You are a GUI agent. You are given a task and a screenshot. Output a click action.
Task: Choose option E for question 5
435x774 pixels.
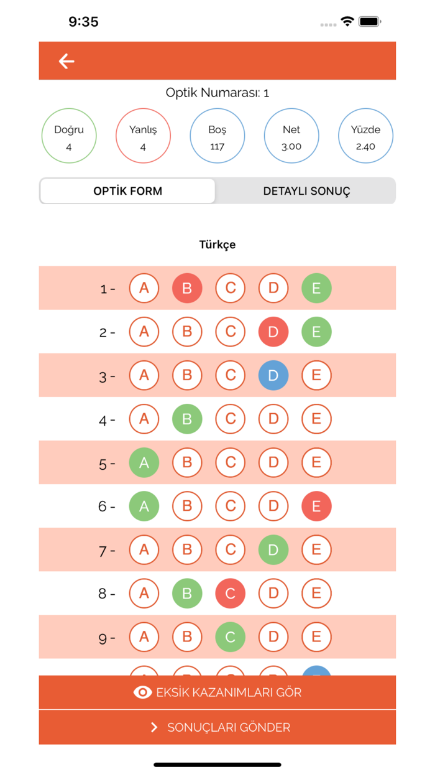click(x=316, y=463)
